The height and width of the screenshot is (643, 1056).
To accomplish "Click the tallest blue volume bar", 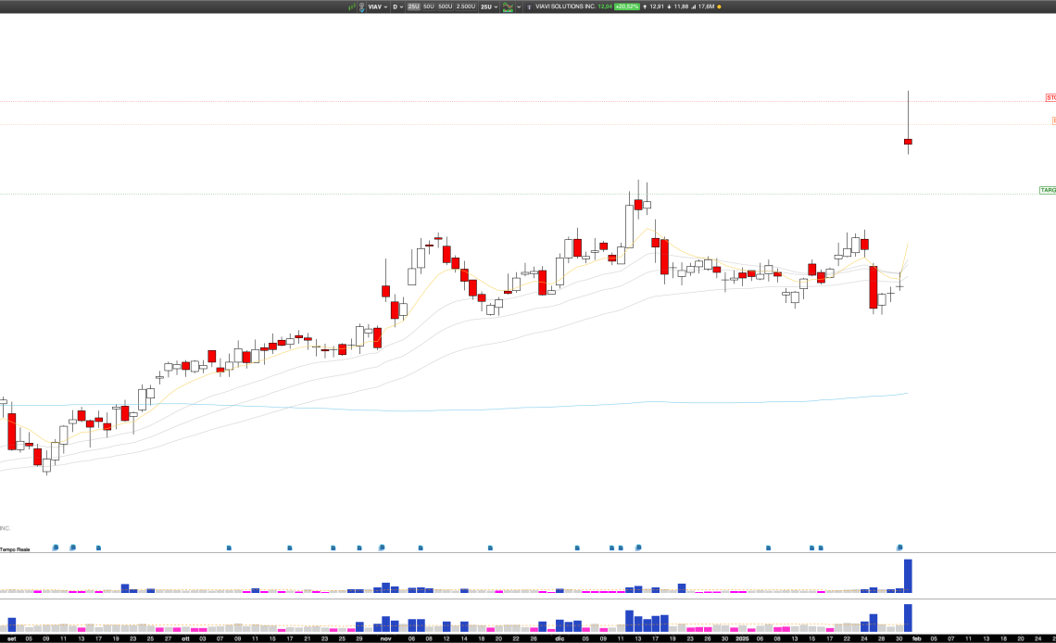I will (908, 575).
